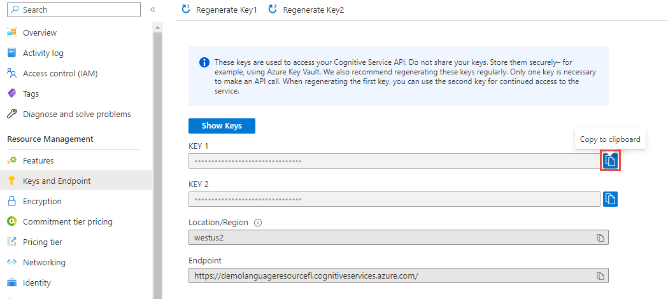The height and width of the screenshot is (299, 668).
Task: Select Keys and Endpoint in the sidebar
Action: (76, 181)
